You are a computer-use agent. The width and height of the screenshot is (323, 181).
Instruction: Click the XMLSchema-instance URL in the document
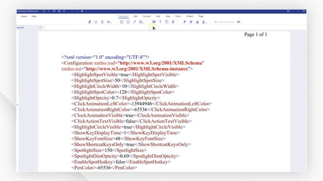[137, 69]
